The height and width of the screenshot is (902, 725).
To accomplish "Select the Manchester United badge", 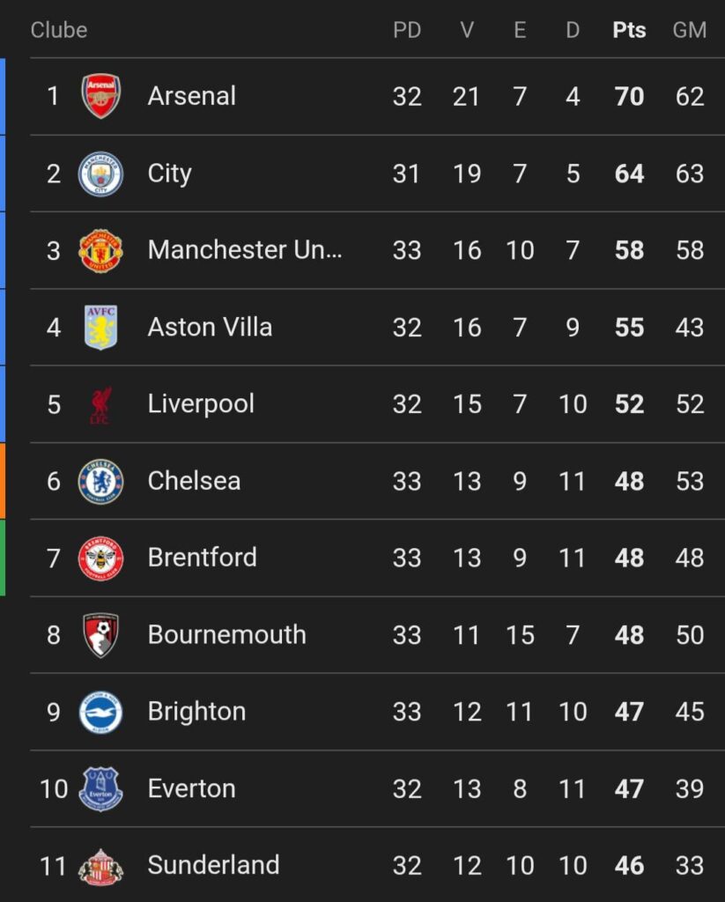I will click(100, 250).
